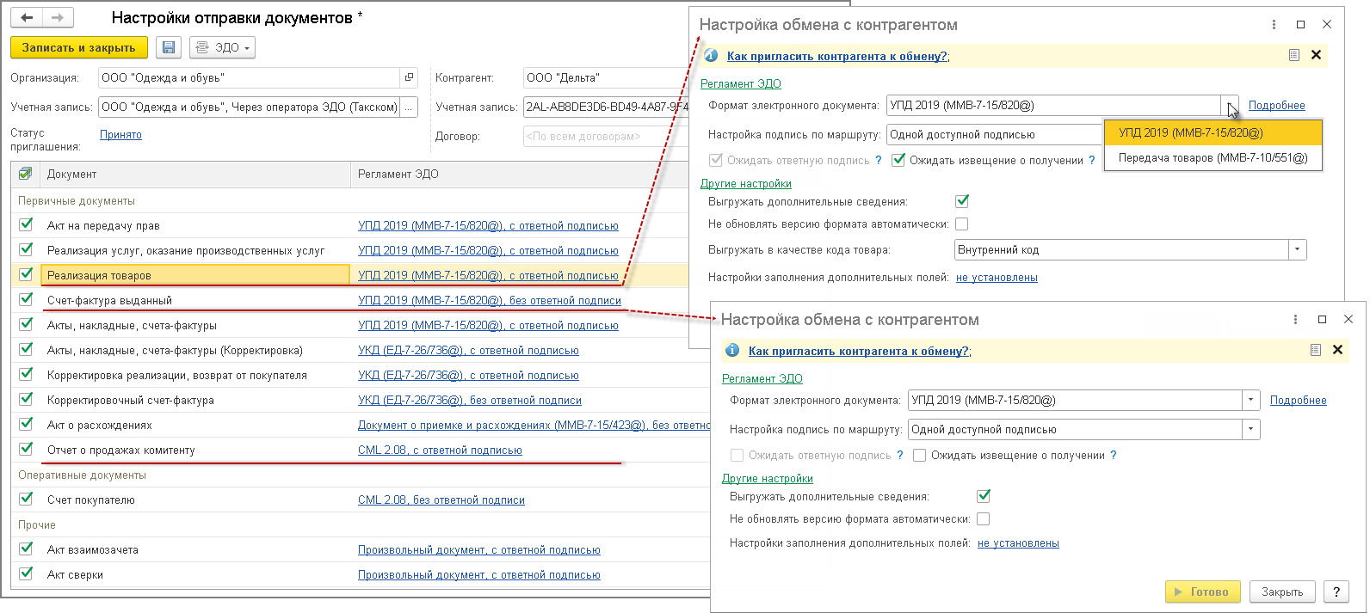Screen dimensions: 1370x613
Task: Click the info icon in lower exchange window
Action: 732,350
